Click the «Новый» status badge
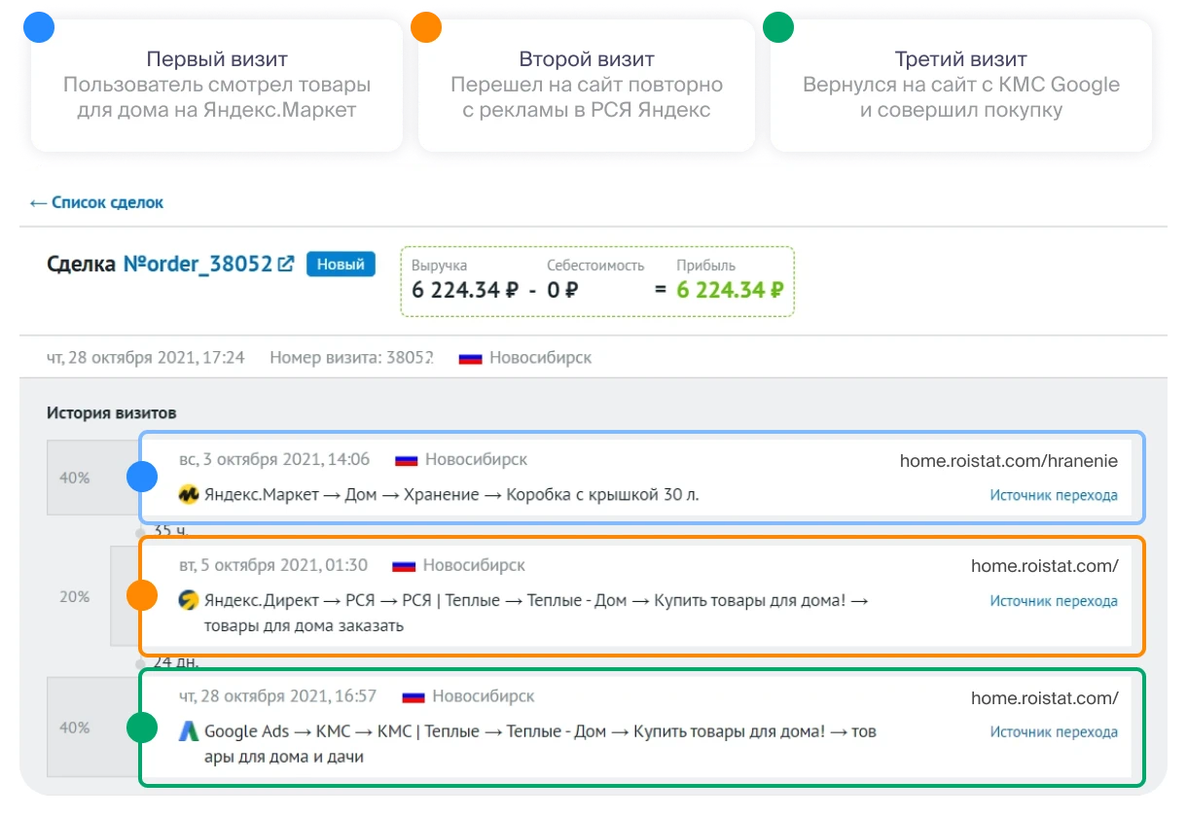 [x=341, y=264]
